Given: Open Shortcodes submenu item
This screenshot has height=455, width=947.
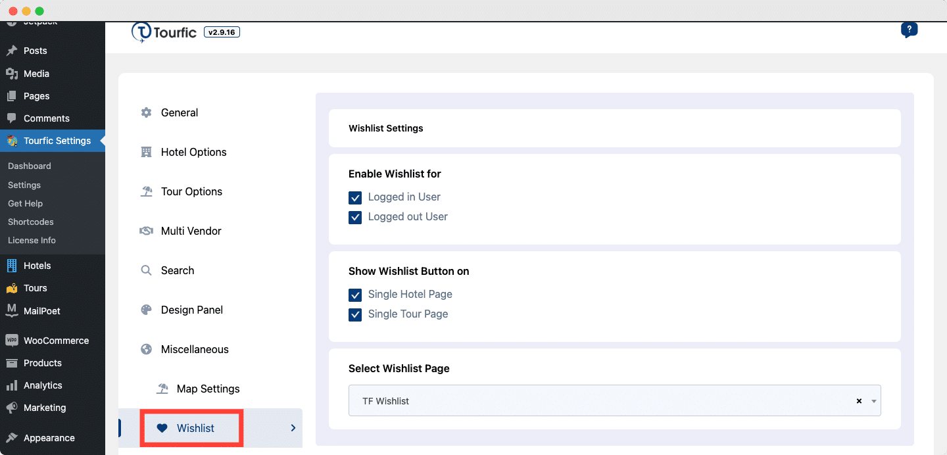Looking at the screenshot, I should point(31,222).
